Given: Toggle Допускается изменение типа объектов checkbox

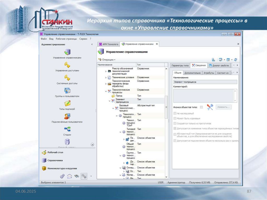Looking at the screenshot, I should [175, 129].
